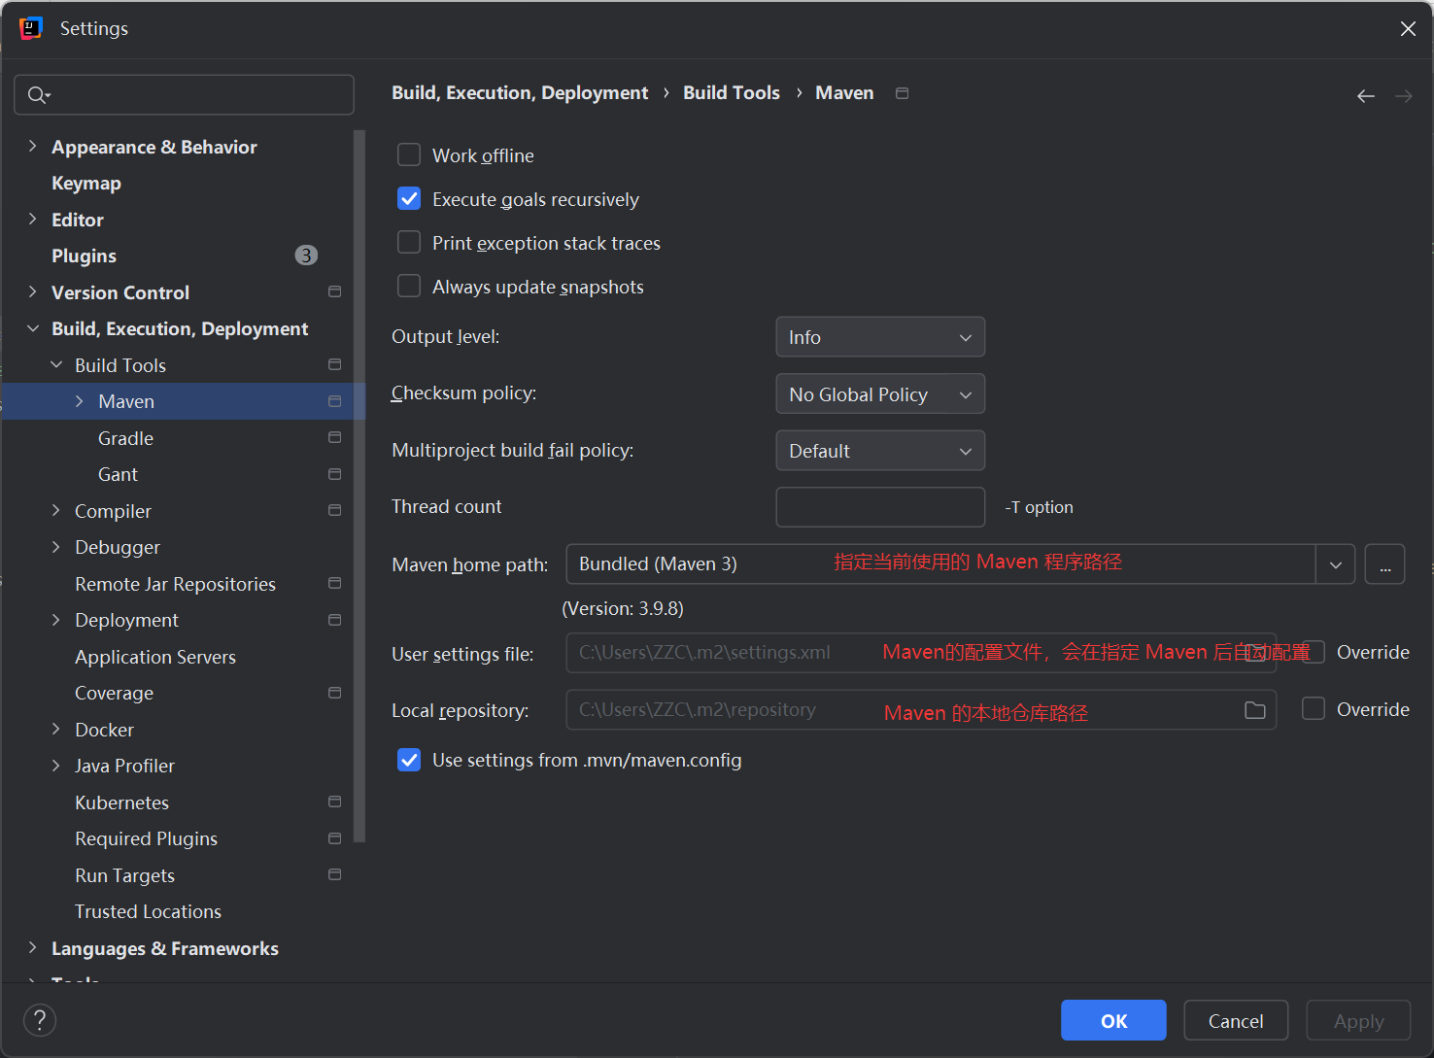Viewport: 1434px width, 1058px height.
Task: Open the Maven home path dropdown arrow
Action: [x=1336, y=564]
